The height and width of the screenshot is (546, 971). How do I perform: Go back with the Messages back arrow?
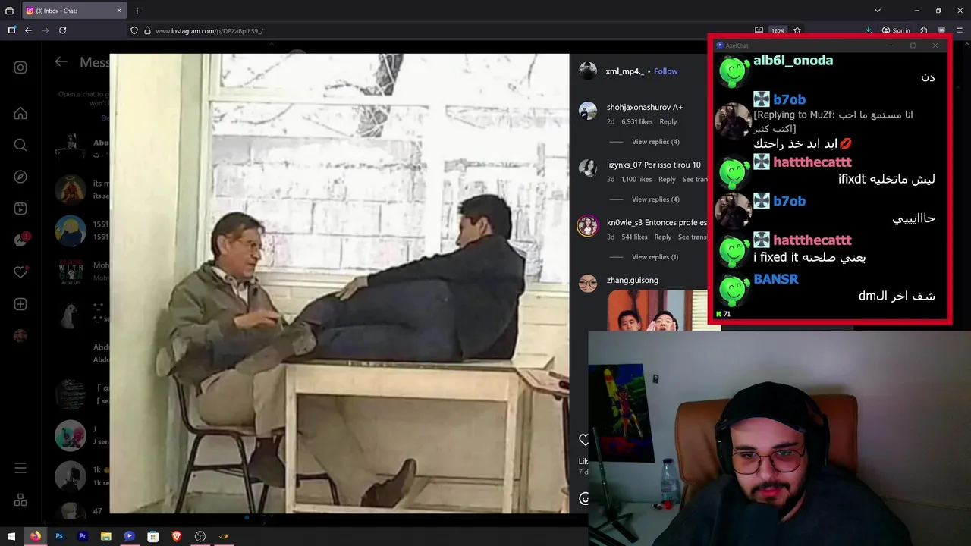(61, 62)
